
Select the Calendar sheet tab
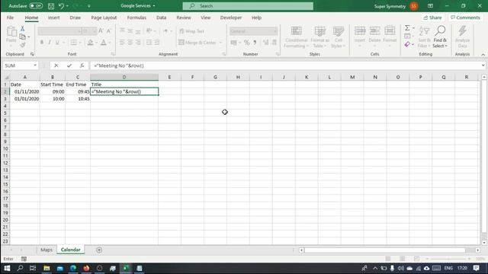tap(71, 250)
